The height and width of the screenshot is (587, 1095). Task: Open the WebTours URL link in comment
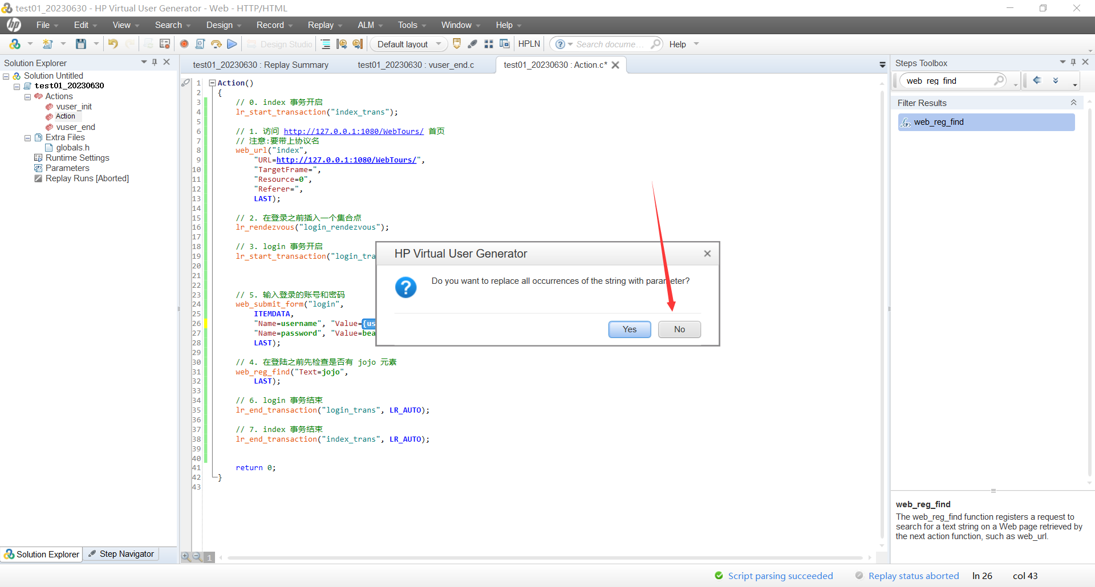(354, 131)
